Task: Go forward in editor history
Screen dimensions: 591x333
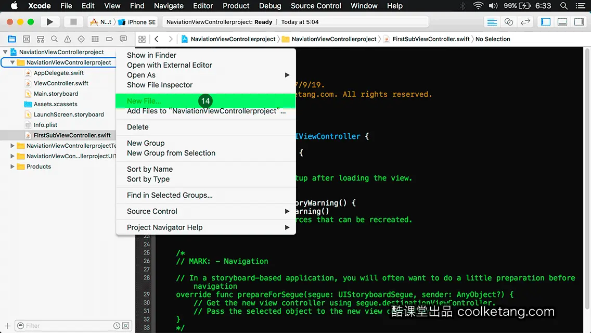Action: (170, 39)
